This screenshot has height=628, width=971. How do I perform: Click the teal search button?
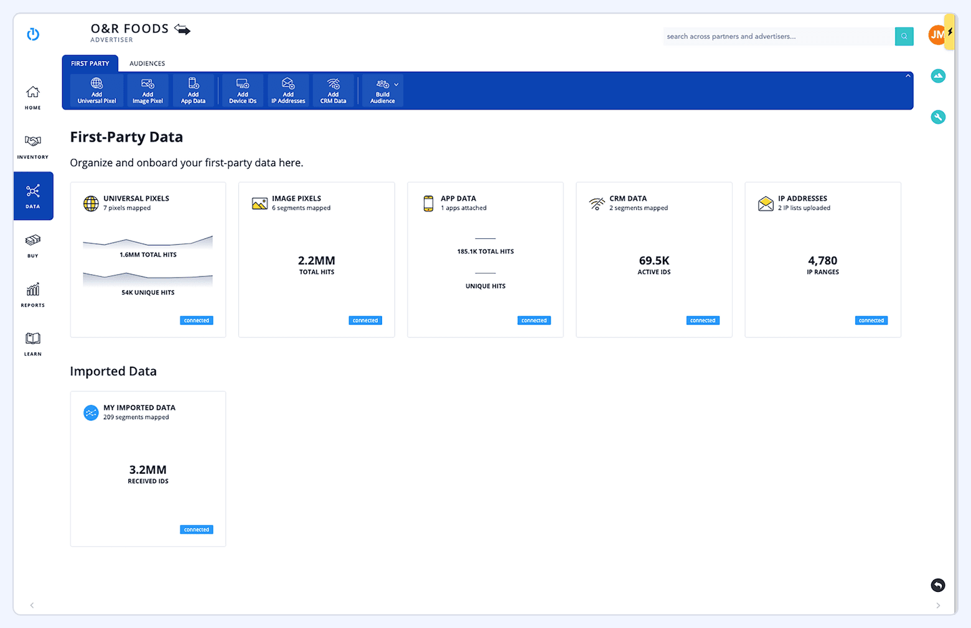point(904,36)
